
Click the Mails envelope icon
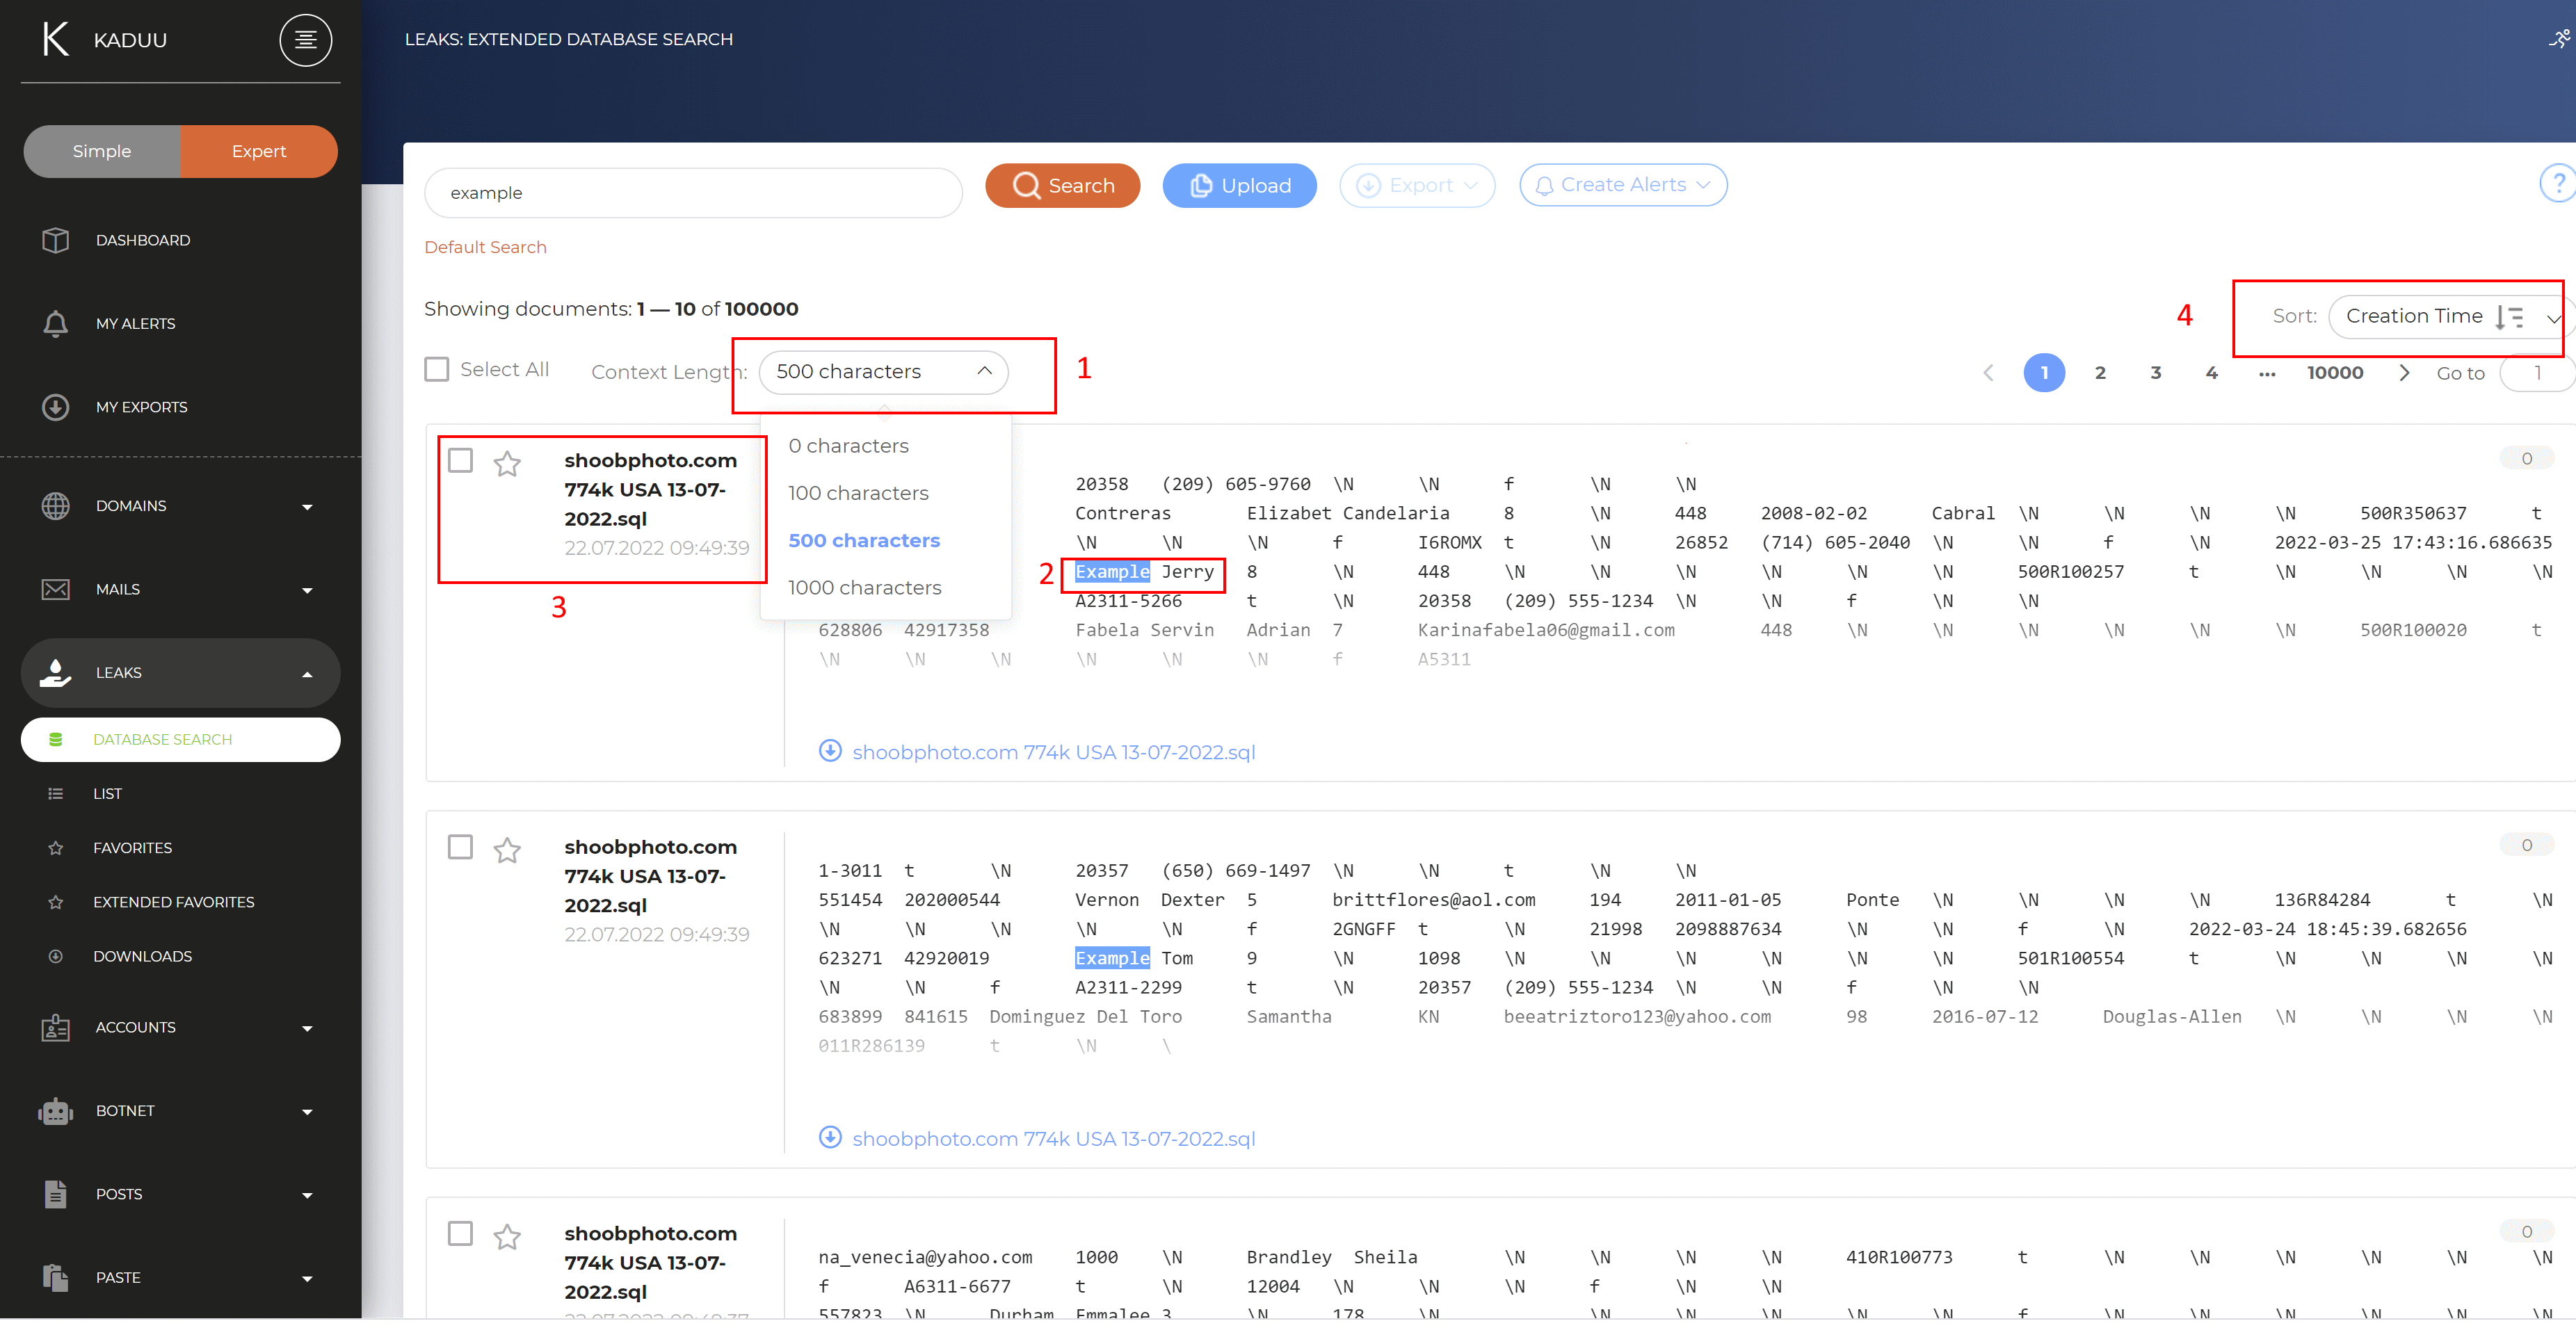55,589
